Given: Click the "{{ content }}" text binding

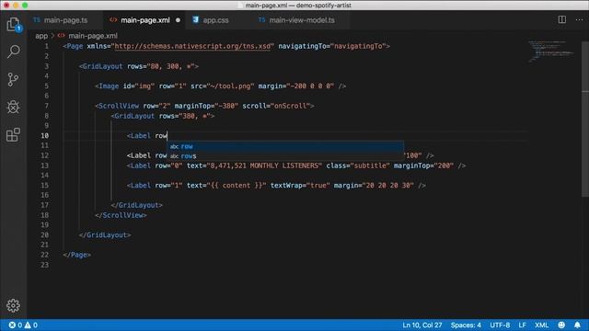Looking at the screenshot, I should tap(237, 186).
